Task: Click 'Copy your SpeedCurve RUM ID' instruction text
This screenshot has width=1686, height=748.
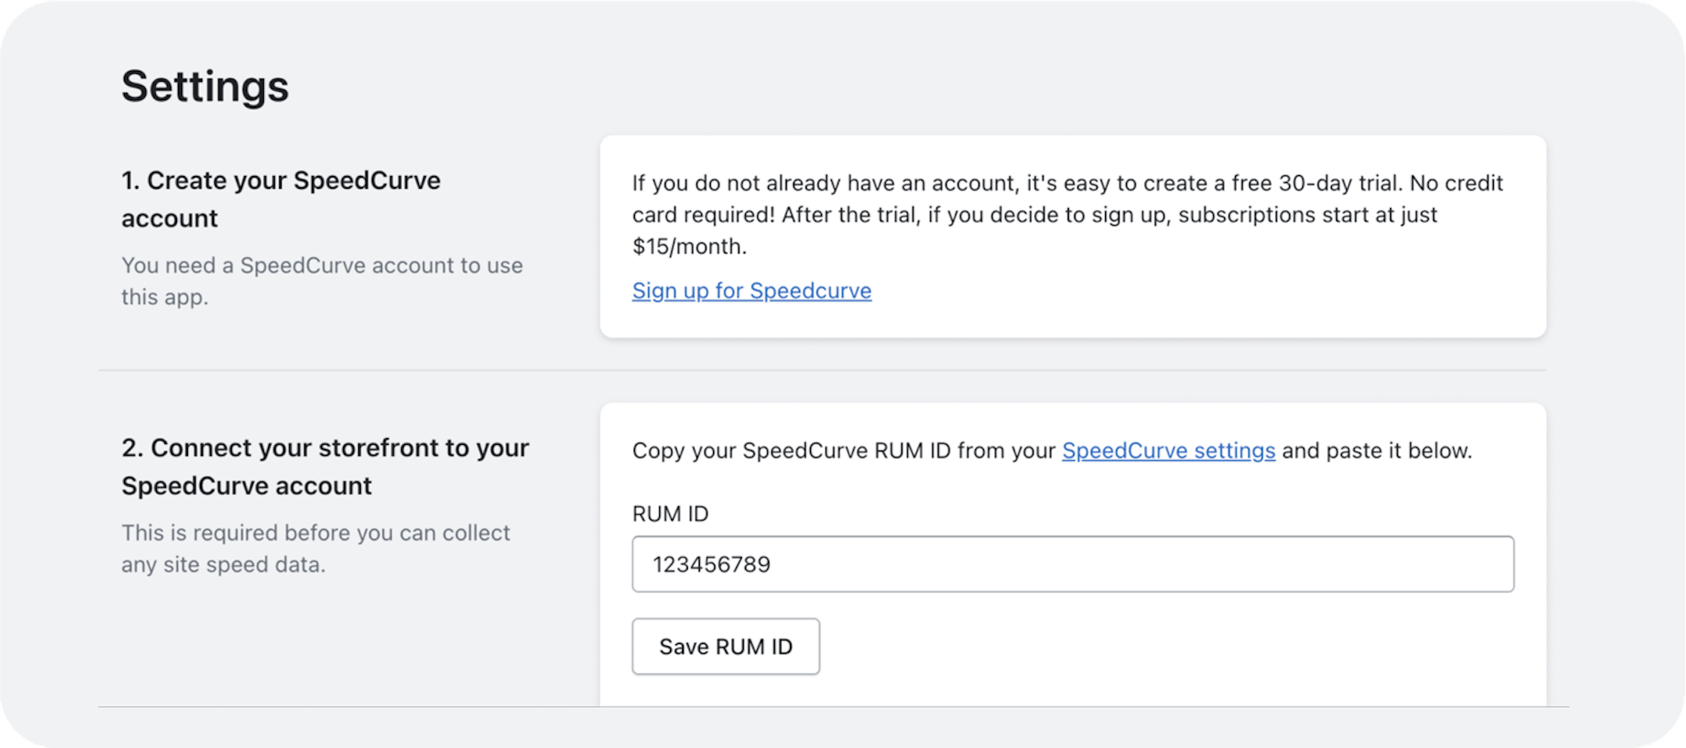Action: (1052, 451)
